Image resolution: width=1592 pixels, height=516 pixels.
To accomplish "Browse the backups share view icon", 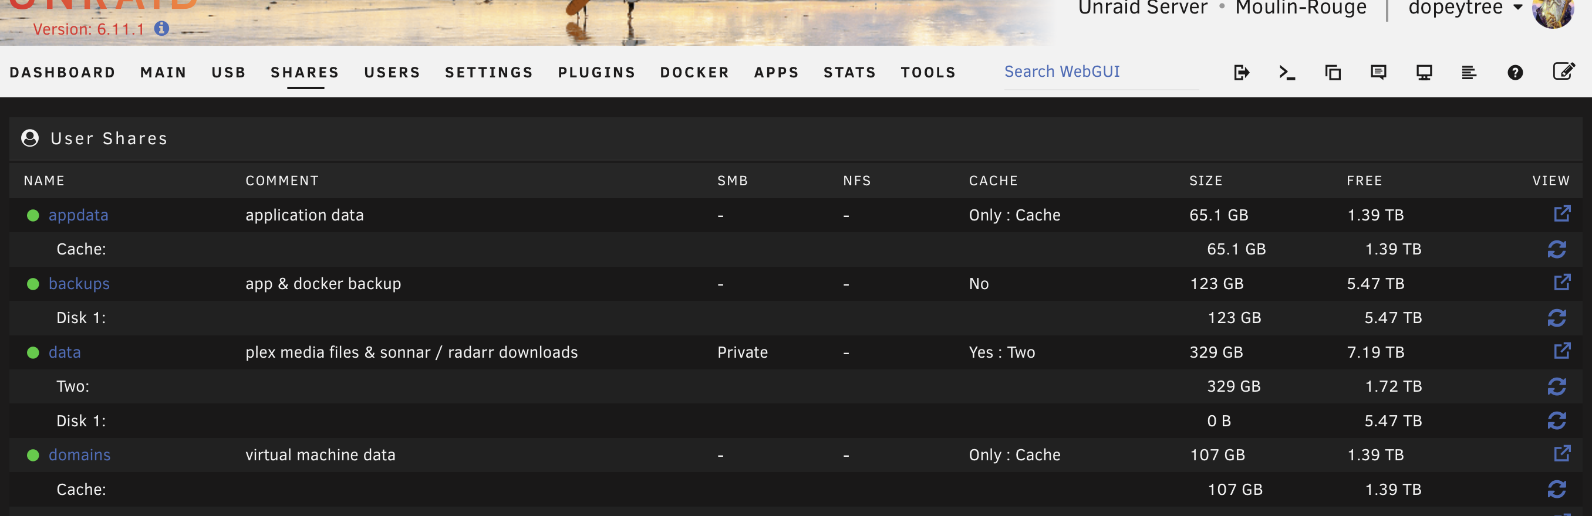I will point(1561,282).
